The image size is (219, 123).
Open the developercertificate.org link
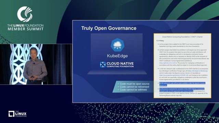point(198,71)
